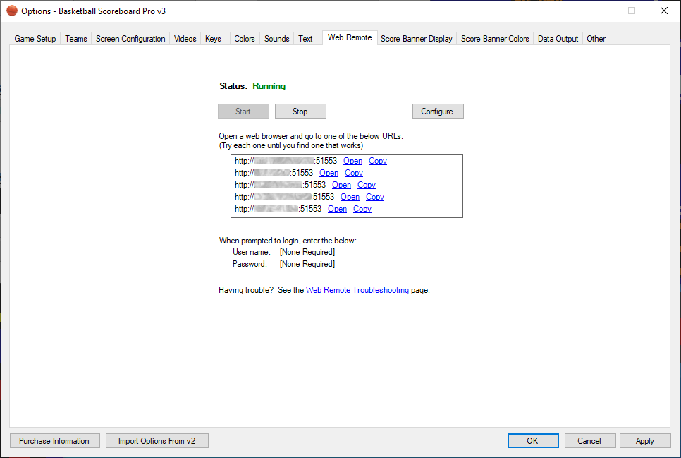Screen dimensions: 681x458
Task: Switch to the Colors tab
Action: click(245, 39)
